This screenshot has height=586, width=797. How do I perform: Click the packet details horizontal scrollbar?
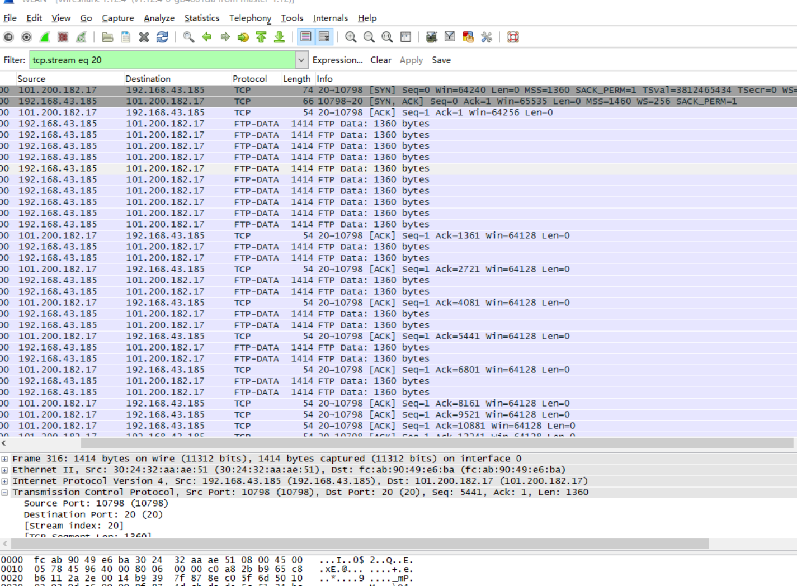point(360,544)
